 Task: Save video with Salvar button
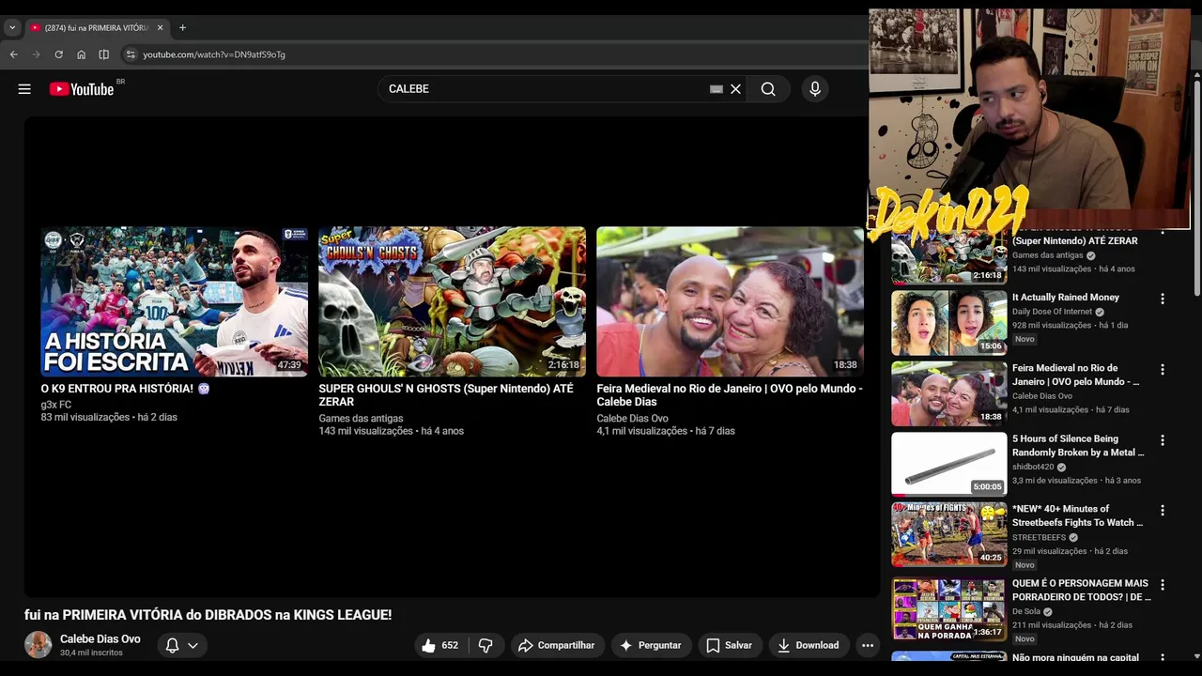tap(730, 645)
